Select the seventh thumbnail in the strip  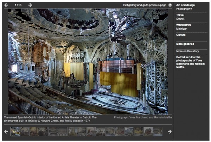point(72,131)
